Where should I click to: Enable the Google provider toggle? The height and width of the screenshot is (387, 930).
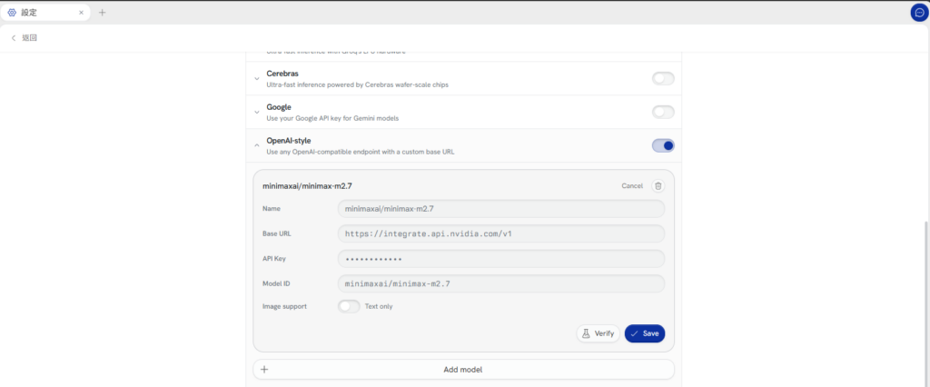click(663, 112)
